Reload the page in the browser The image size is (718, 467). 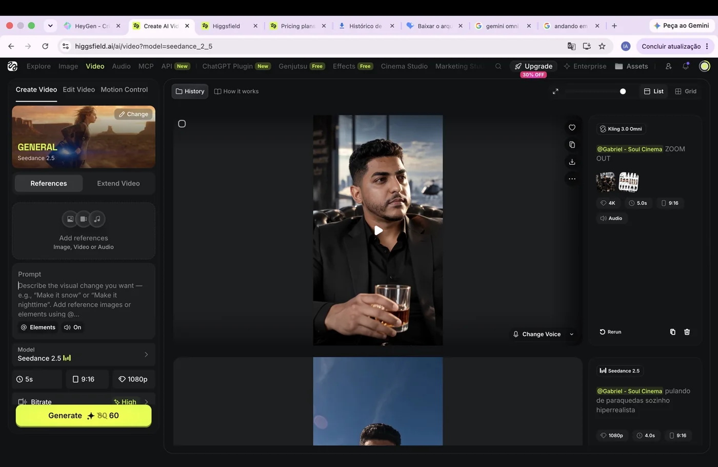[x=45, y=46]
